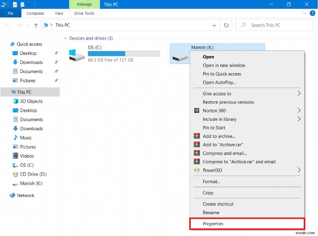Open Network in the navigation pane
Image resolution: width=318 pixels, height=236 pixels.
[25, 195]
